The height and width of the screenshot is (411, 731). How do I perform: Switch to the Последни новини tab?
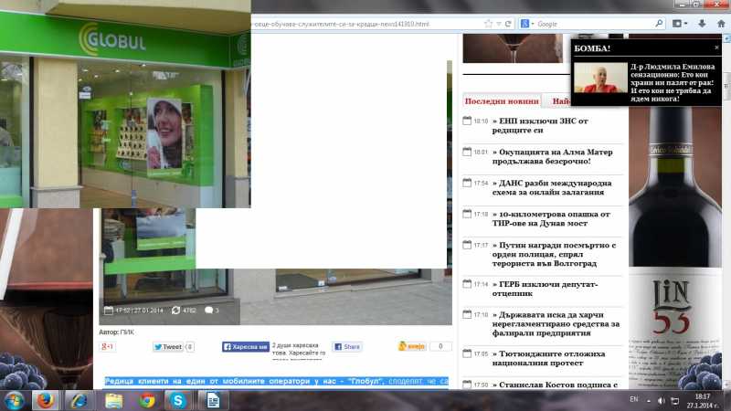click(x=502, y=101)
